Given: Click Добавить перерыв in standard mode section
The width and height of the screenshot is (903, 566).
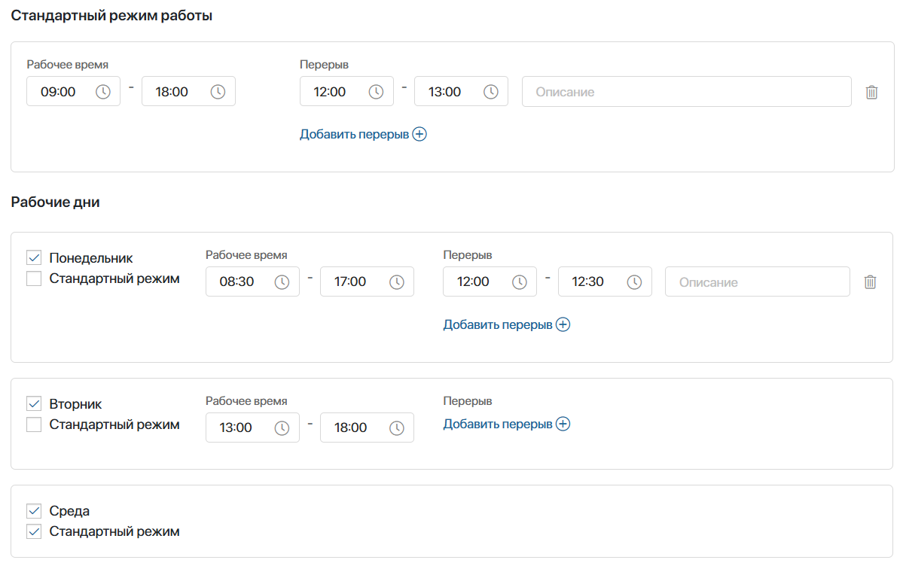Looking at the screenshot, I should coord(363,134).
